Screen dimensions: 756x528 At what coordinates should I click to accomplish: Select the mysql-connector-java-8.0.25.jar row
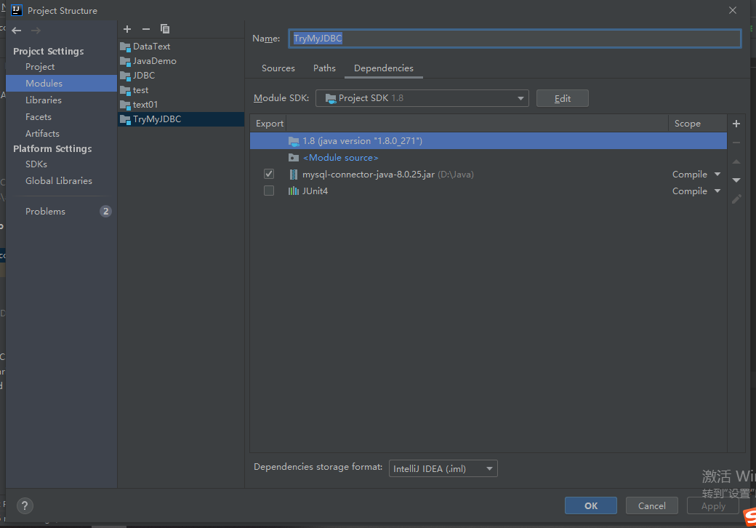click(488, 174)
